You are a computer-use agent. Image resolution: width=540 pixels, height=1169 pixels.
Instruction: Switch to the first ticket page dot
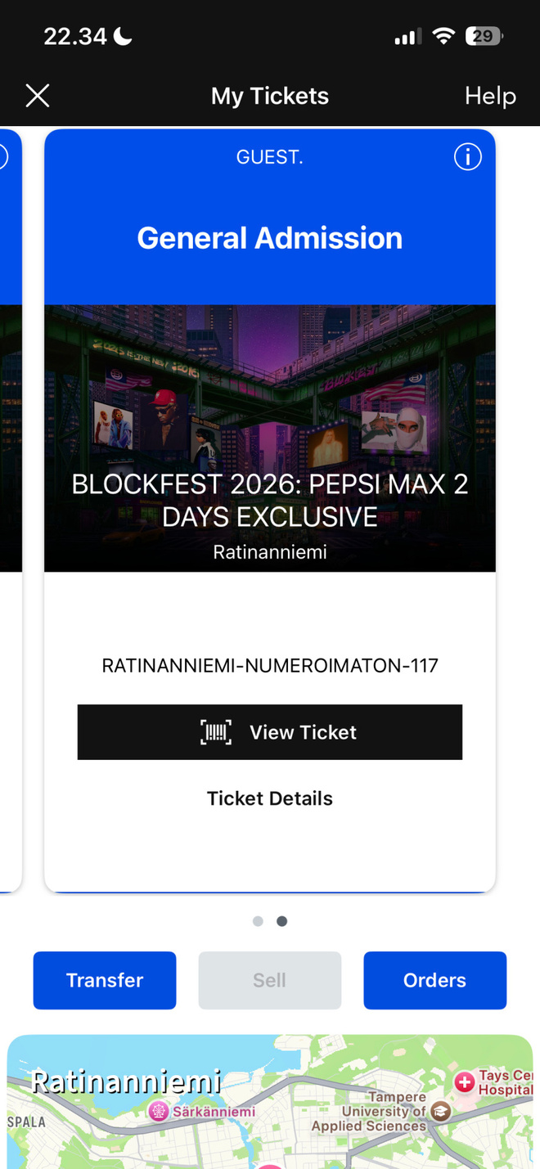pyautogui.click(x=258, y=921)
